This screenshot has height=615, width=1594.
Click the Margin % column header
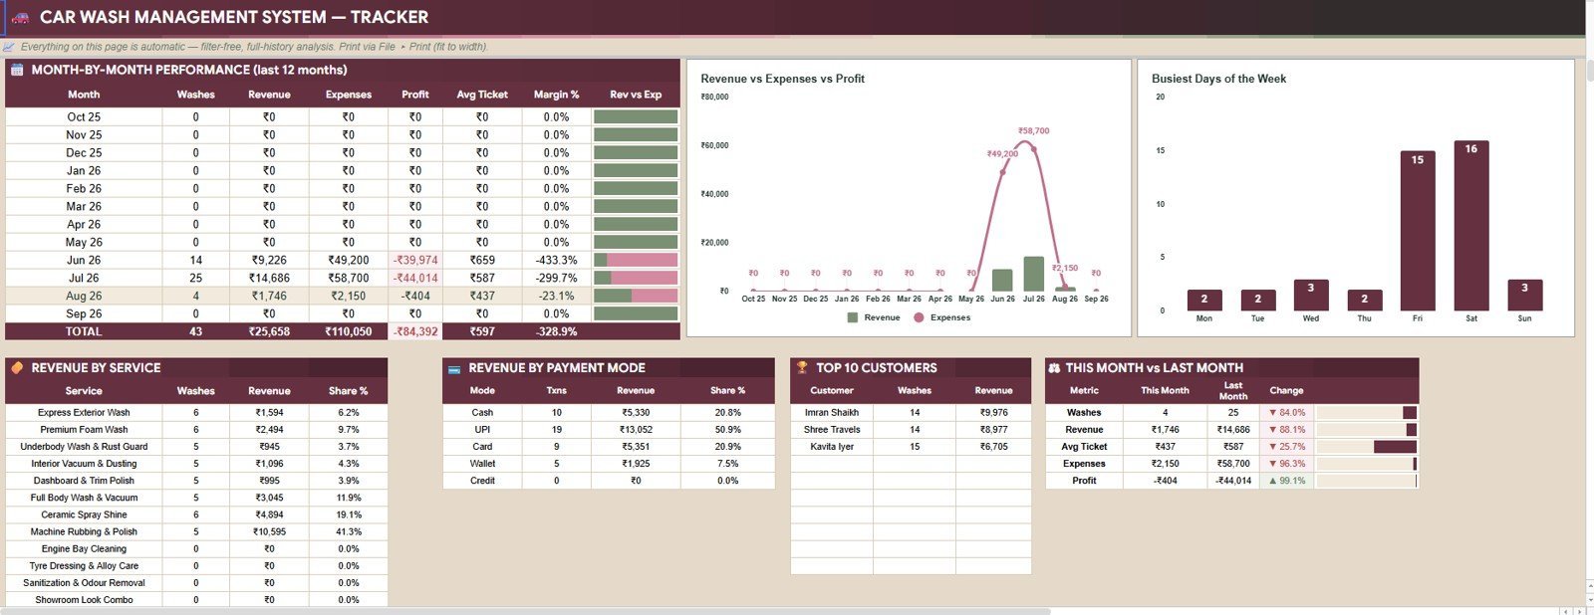tap(556, 95)
